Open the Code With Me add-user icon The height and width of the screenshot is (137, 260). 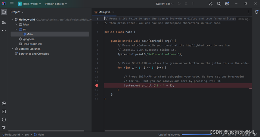click(211, 4)
